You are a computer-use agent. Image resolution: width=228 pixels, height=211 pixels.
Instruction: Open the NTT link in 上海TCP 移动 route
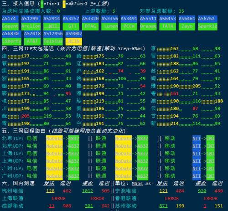(197, 154)
